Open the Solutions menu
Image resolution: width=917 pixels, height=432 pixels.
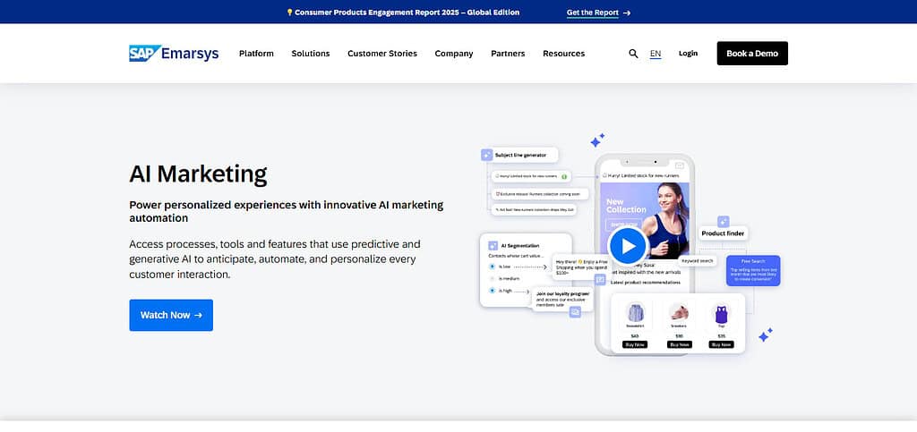[311, 53]
